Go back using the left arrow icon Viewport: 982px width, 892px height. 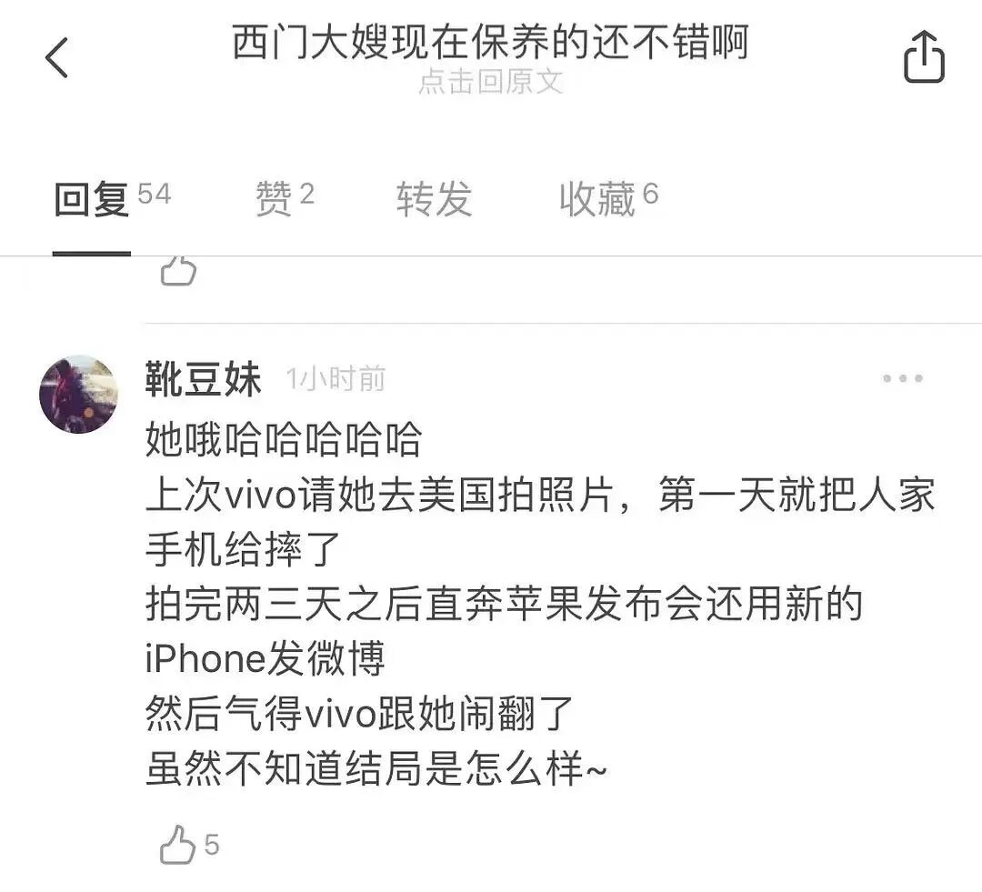click(x=56, y=57)
